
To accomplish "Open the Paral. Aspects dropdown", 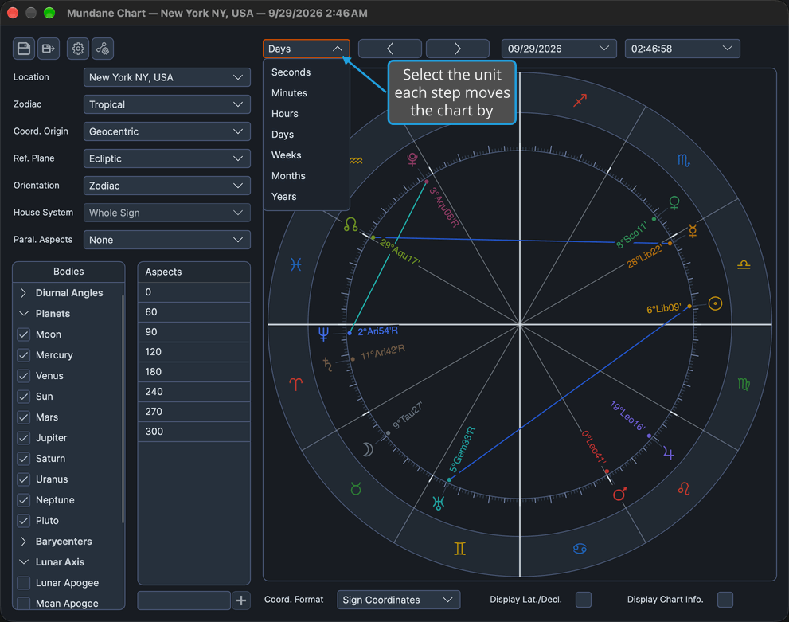I will 167,240.
